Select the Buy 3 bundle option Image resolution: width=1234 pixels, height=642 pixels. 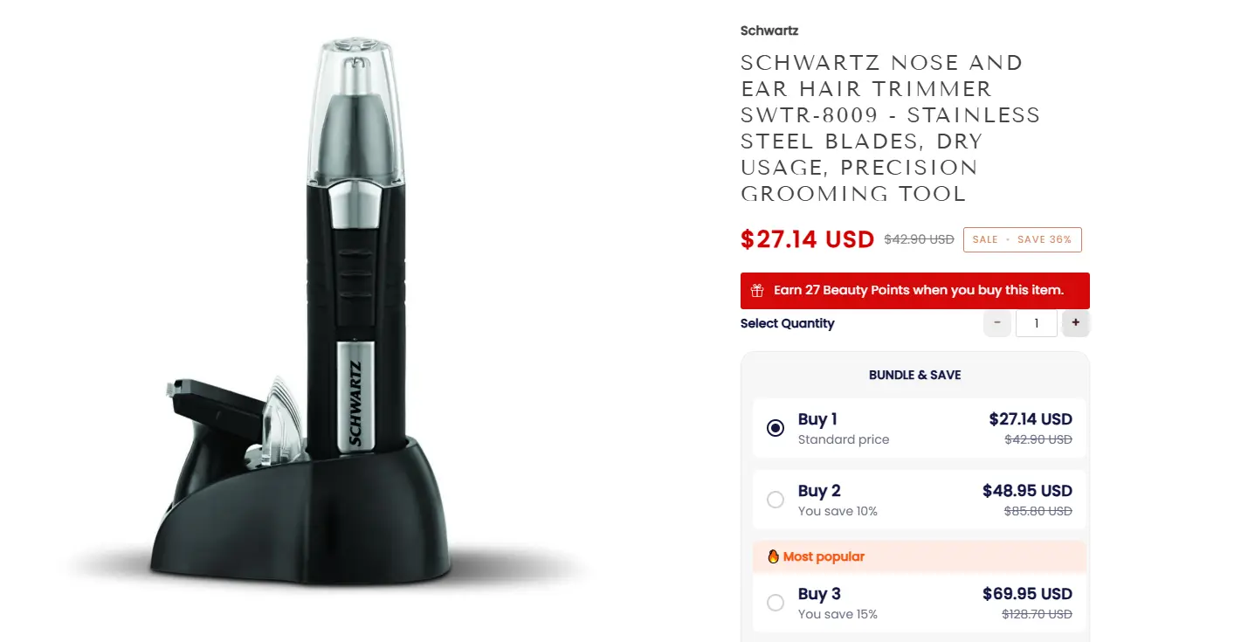(x=775, y=603)
